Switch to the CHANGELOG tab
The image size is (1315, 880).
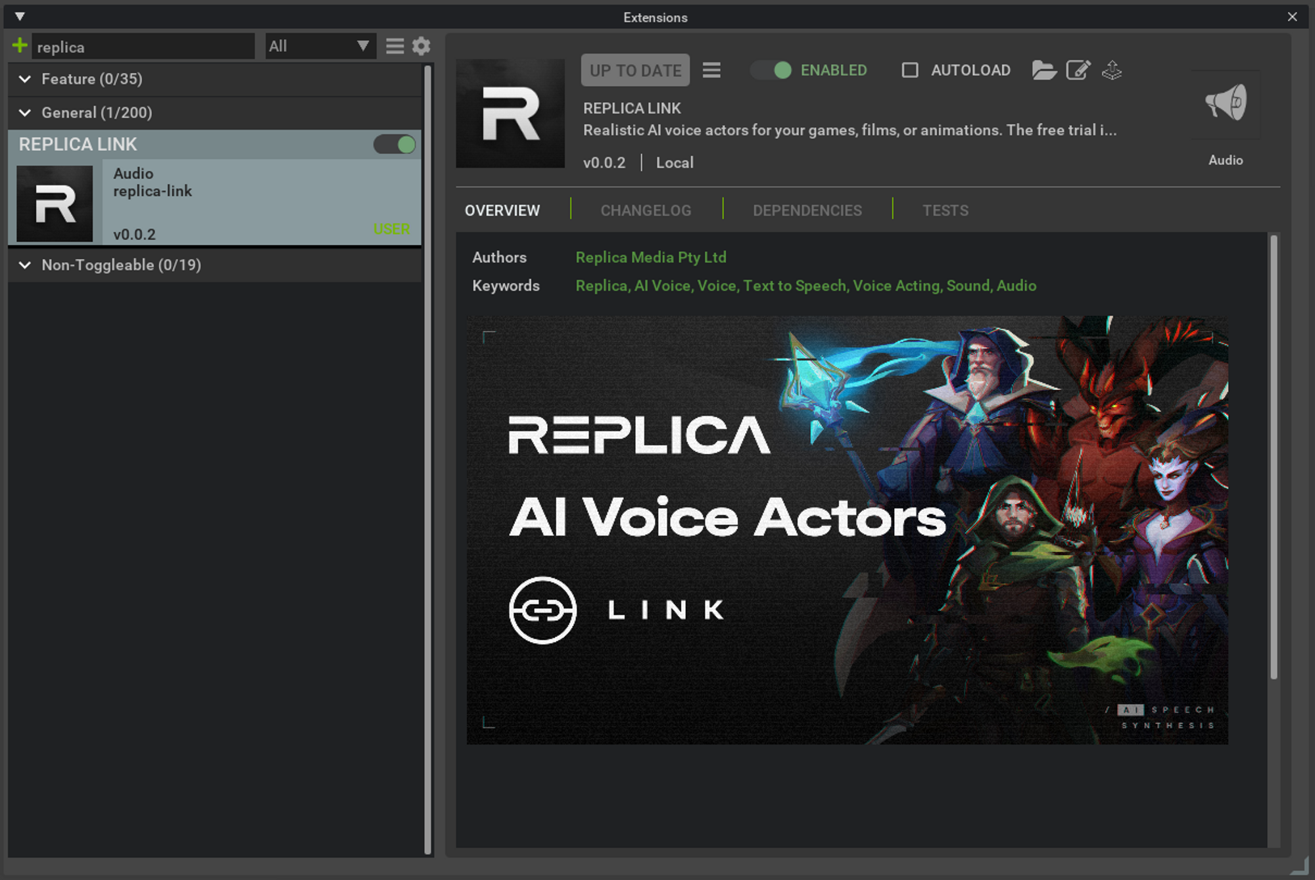tap(646, 210)
